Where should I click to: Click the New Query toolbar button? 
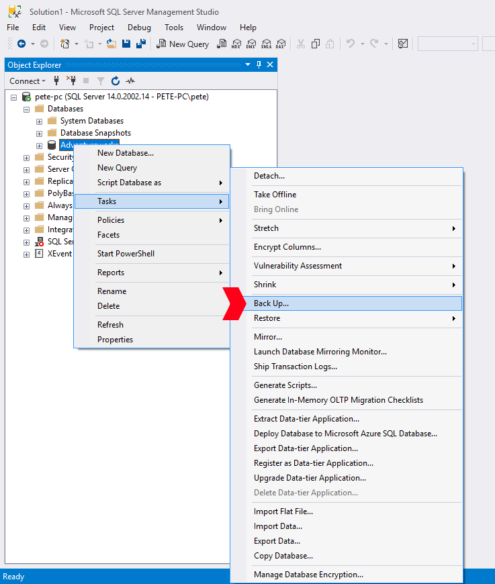(x=183, y=44)
